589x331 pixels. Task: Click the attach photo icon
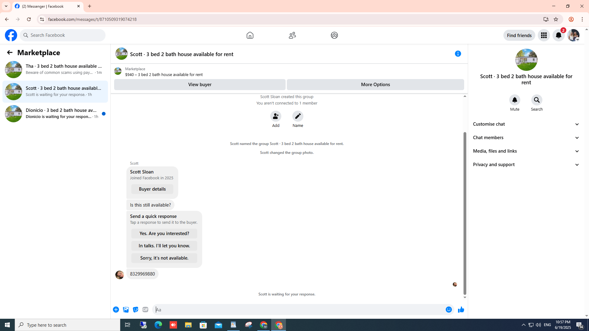pos(126,310)
